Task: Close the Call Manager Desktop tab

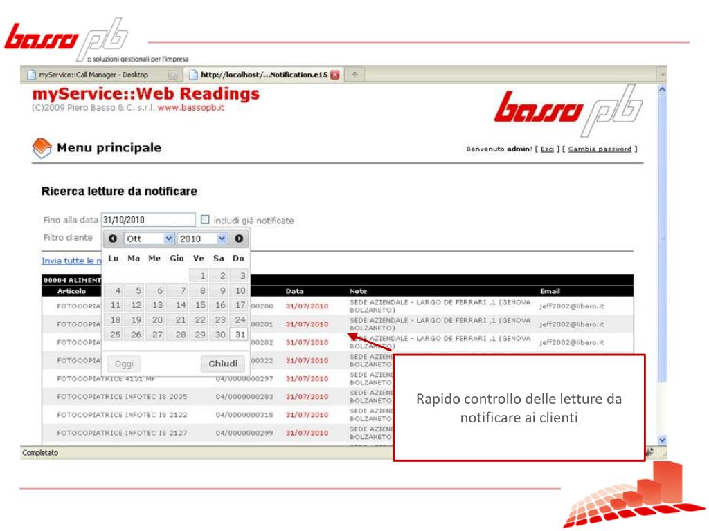Action: [x=172, y=75]
